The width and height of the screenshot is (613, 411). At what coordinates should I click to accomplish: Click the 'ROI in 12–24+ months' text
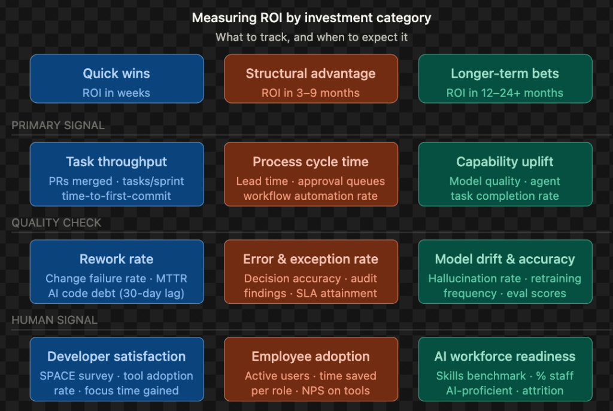point(505,93)
